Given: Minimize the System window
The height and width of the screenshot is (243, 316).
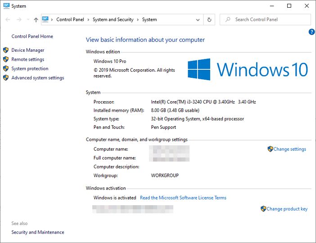Looking at the screenshot, I should tap(272, 6).
